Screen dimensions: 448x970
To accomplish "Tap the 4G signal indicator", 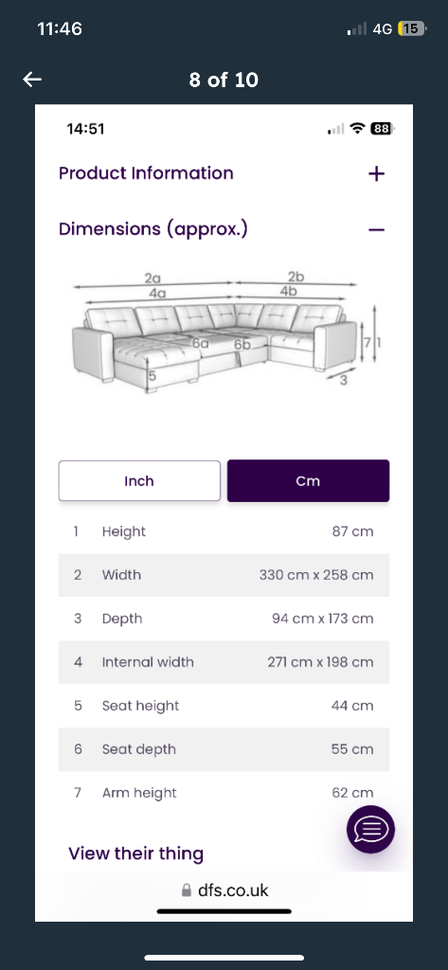I will coord(383,28).
